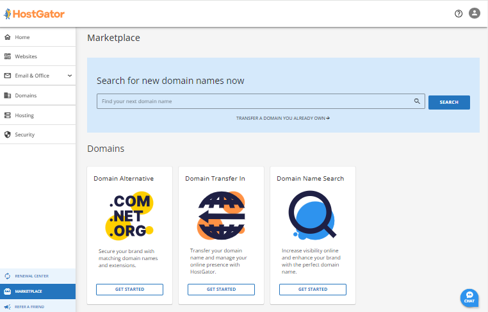Open Hosting section in sidebar

point(38,115)
